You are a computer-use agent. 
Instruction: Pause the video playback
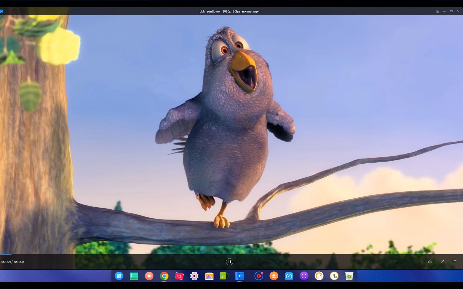pyautogui.click(x=229, y=262)
